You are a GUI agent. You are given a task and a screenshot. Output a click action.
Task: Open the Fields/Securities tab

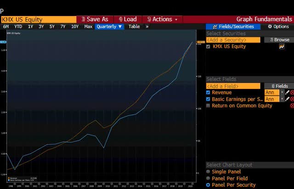point(233,27)
